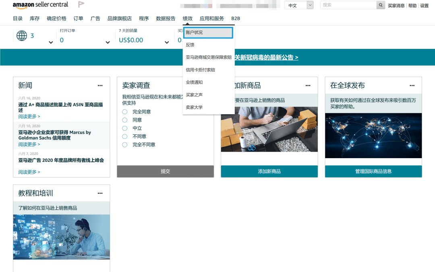Click the 提交 survey button
The height and width of the screenshot is (272, 435).
165,171
